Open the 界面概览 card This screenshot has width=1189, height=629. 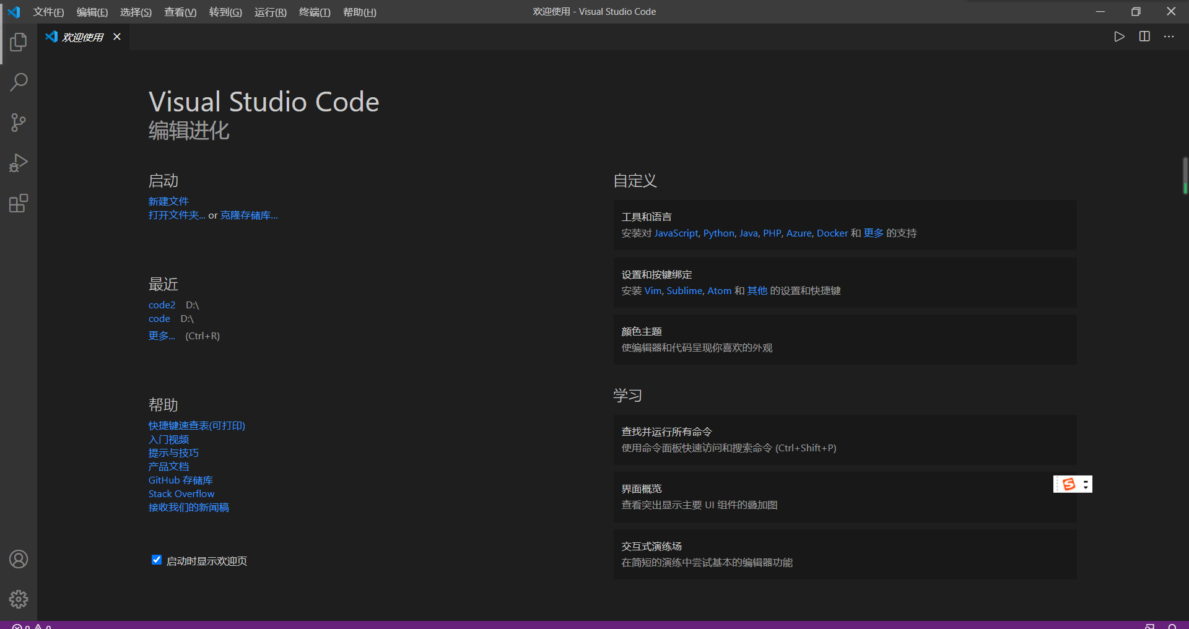coord(845,497)
